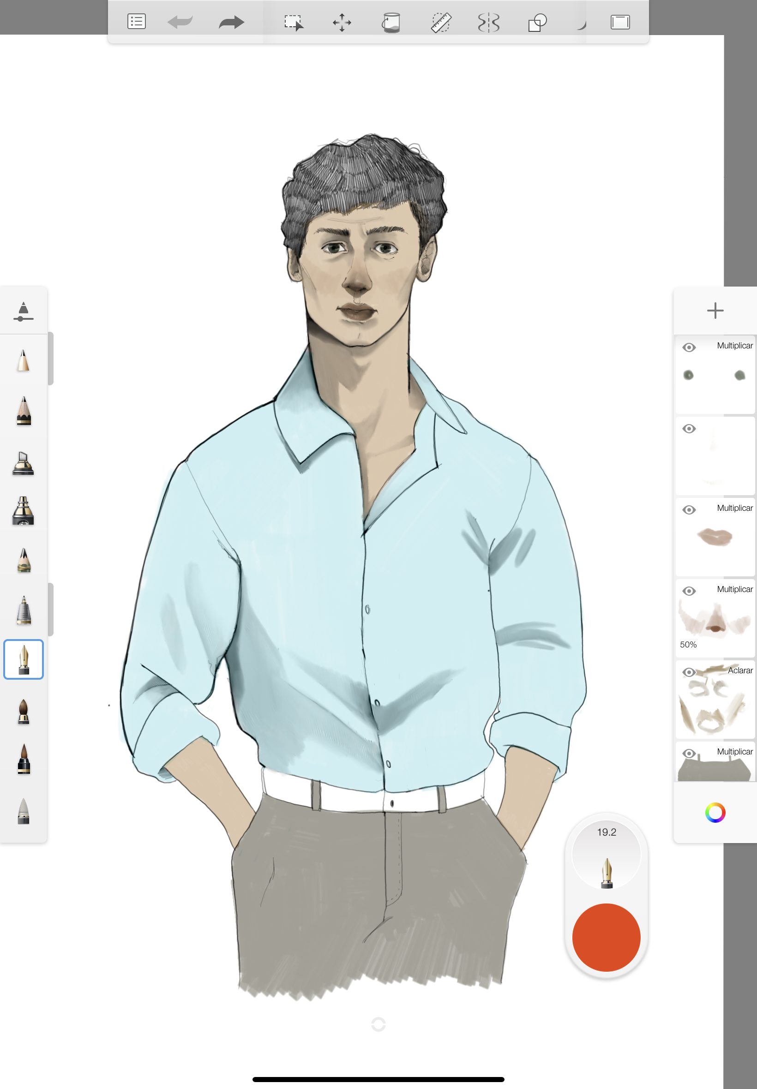Choose the silver ballpoint pen brush

click(23, 610)
